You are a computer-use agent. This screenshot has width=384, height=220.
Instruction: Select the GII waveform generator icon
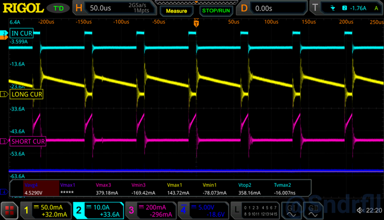tap(313, 211)
